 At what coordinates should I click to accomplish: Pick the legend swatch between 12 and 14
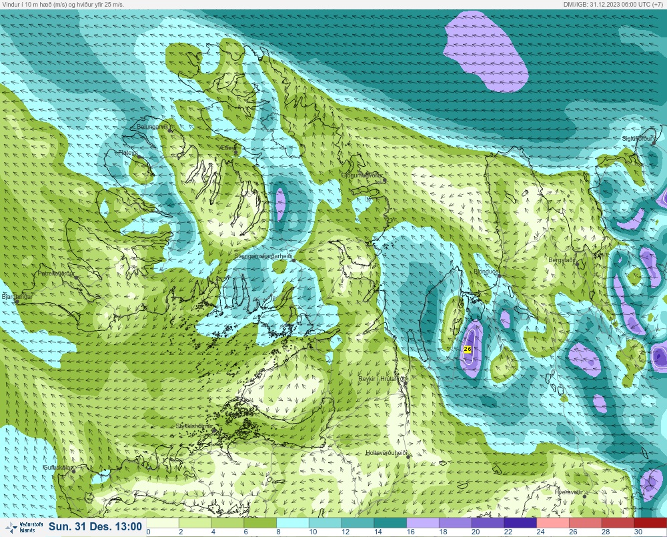pyautogui.click(x=358, y=522)
